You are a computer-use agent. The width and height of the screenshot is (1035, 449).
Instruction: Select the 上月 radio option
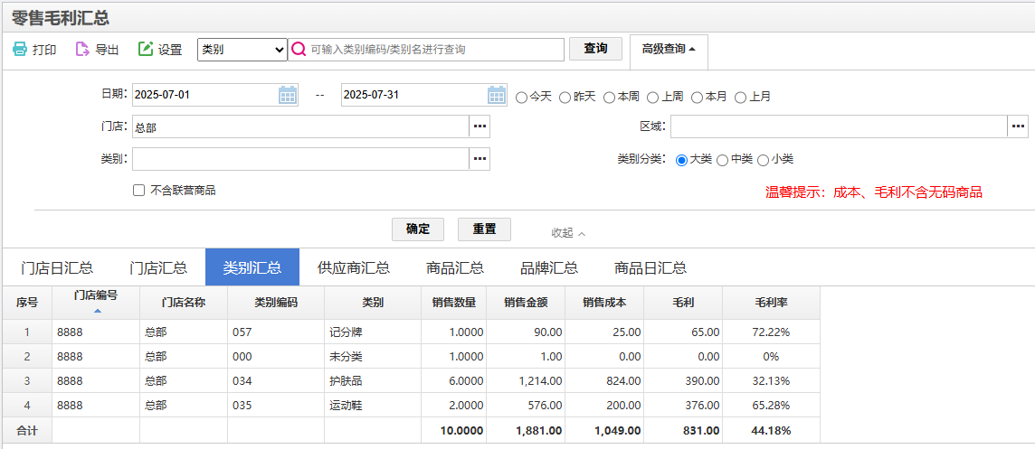[x=741, y=98]
